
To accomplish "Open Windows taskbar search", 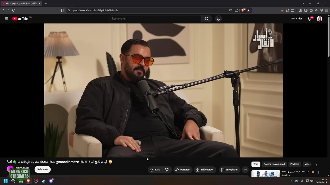I will click(x=13, y=181).
